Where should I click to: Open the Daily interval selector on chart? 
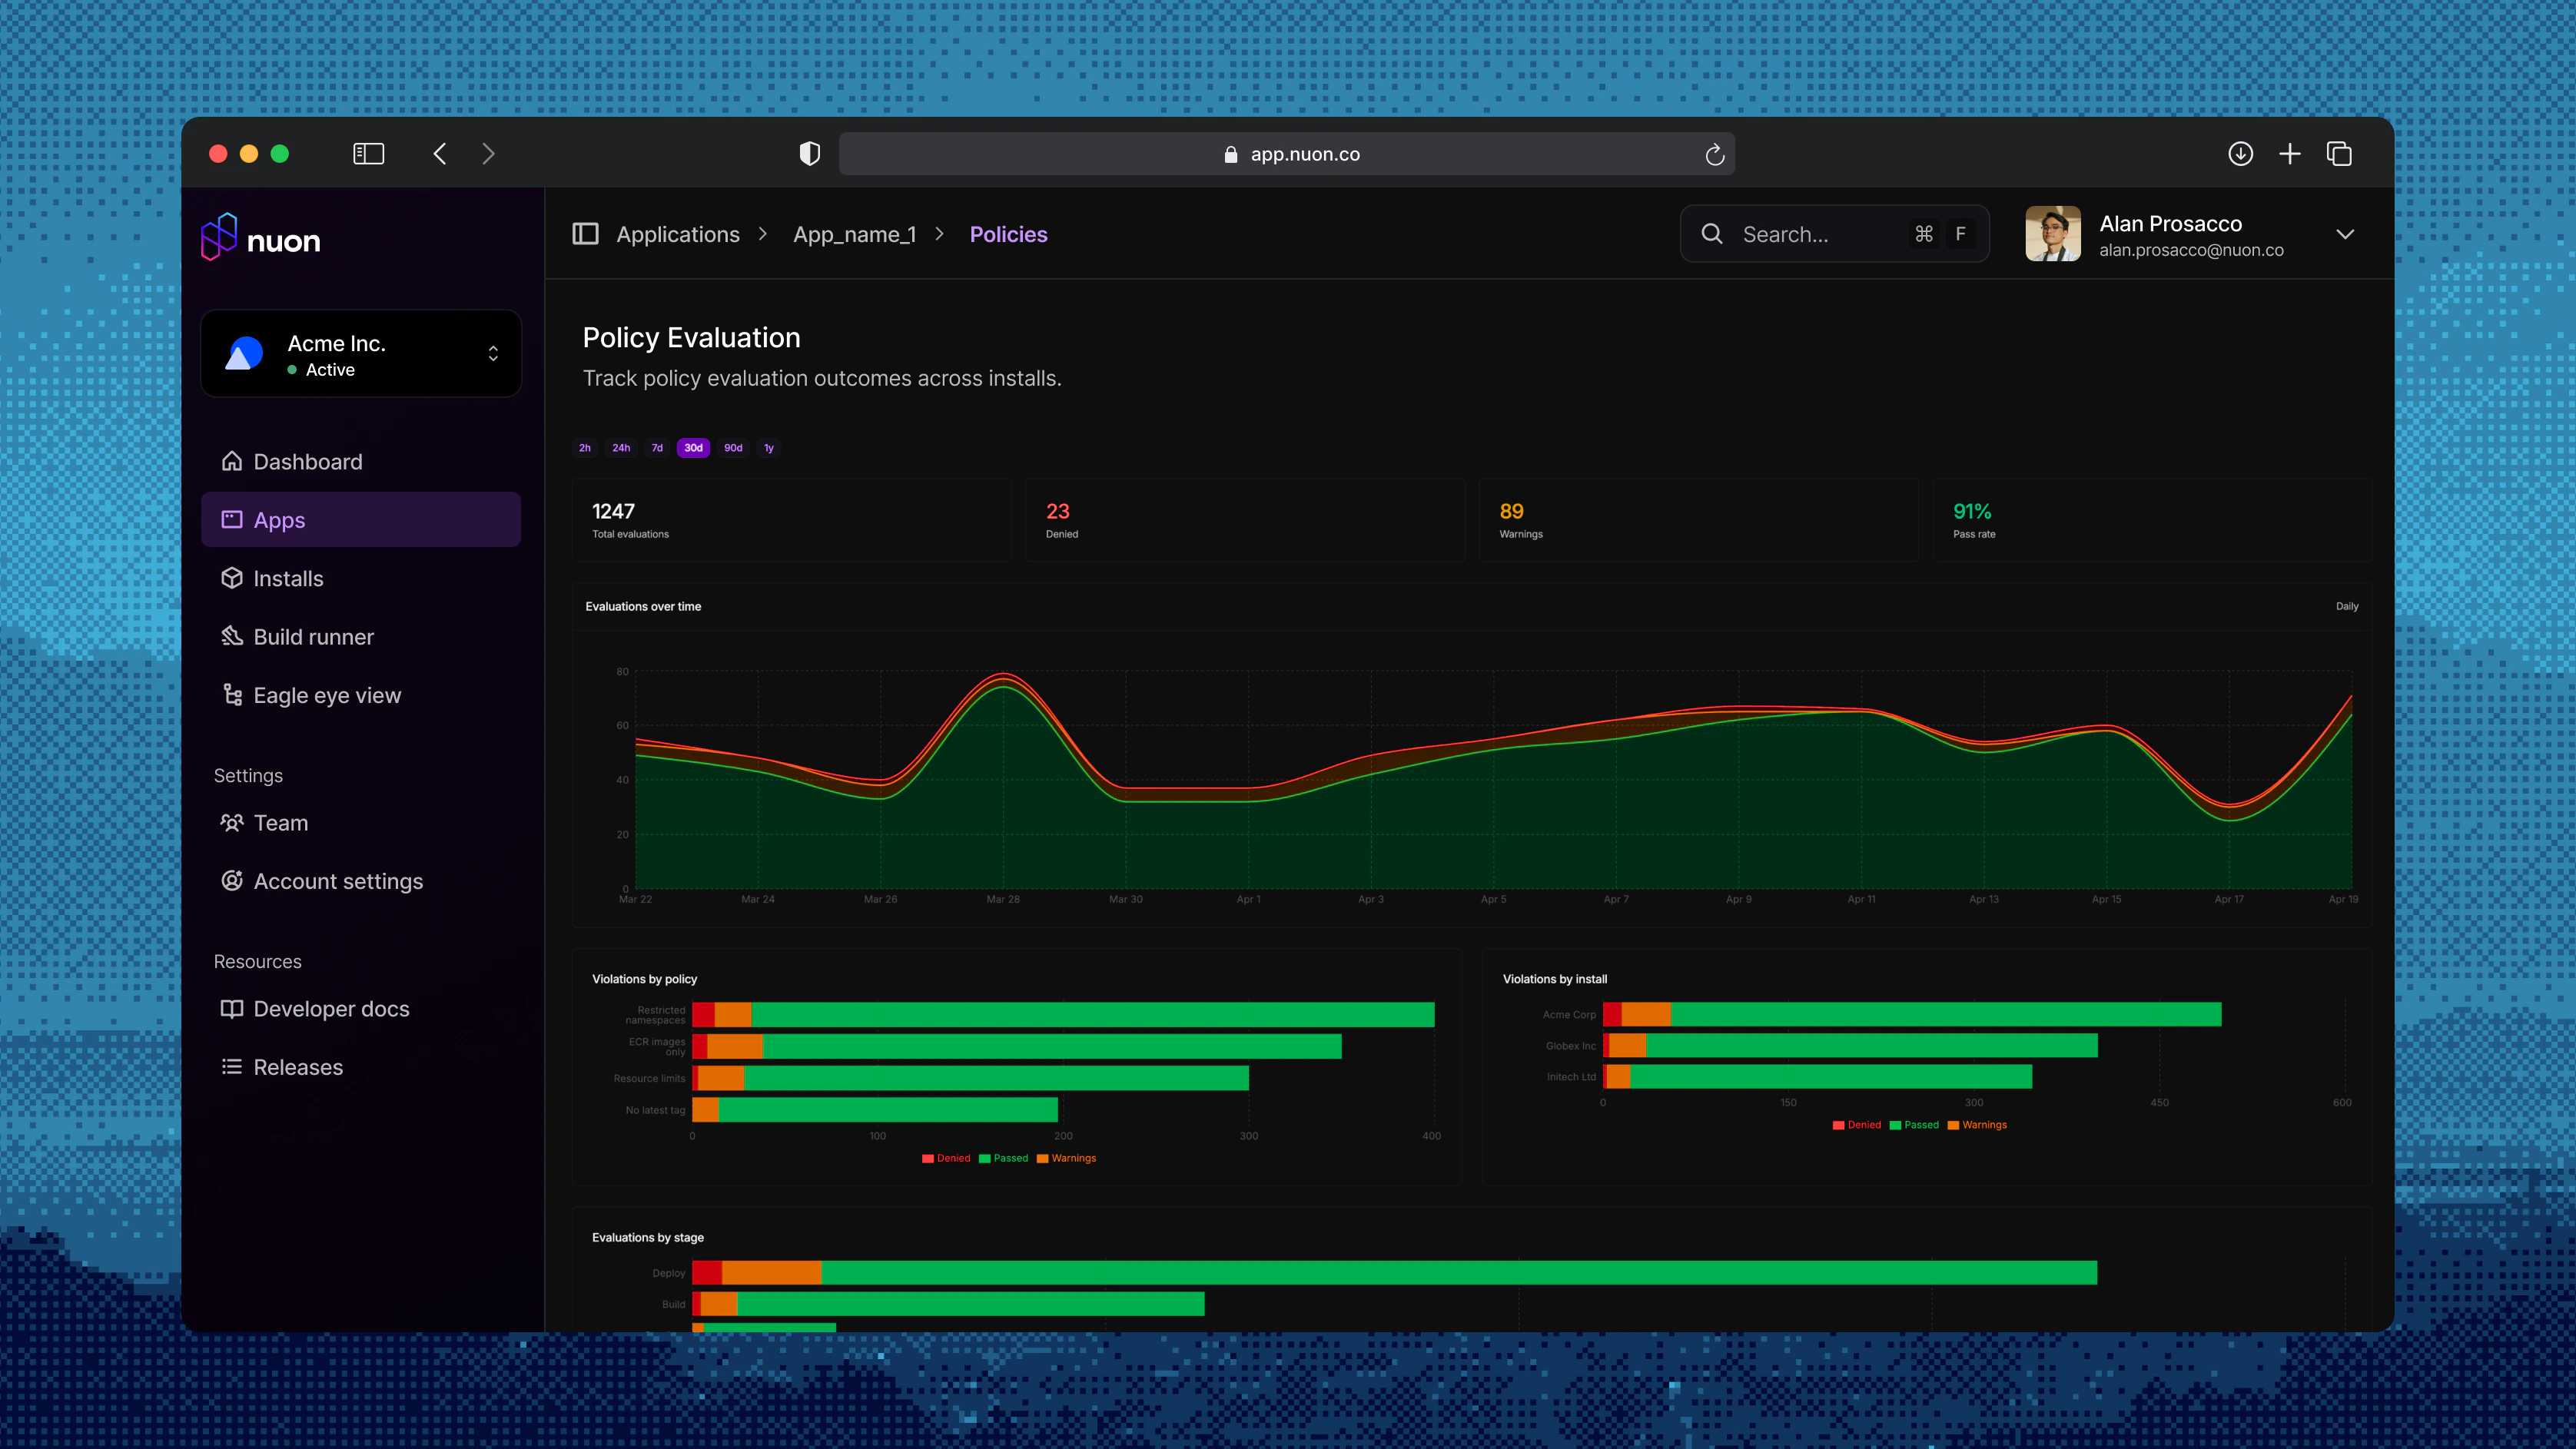coord(2346,606)
